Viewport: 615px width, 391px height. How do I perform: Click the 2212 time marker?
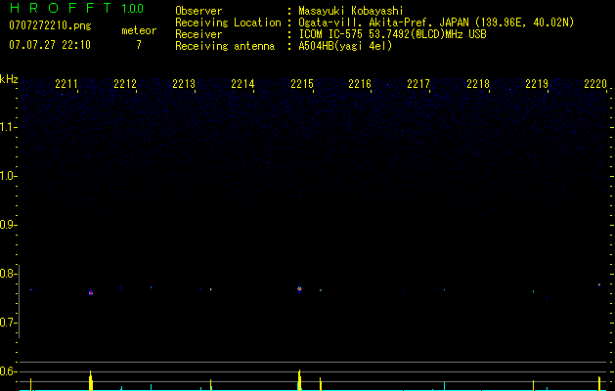(x=125, y=83)
